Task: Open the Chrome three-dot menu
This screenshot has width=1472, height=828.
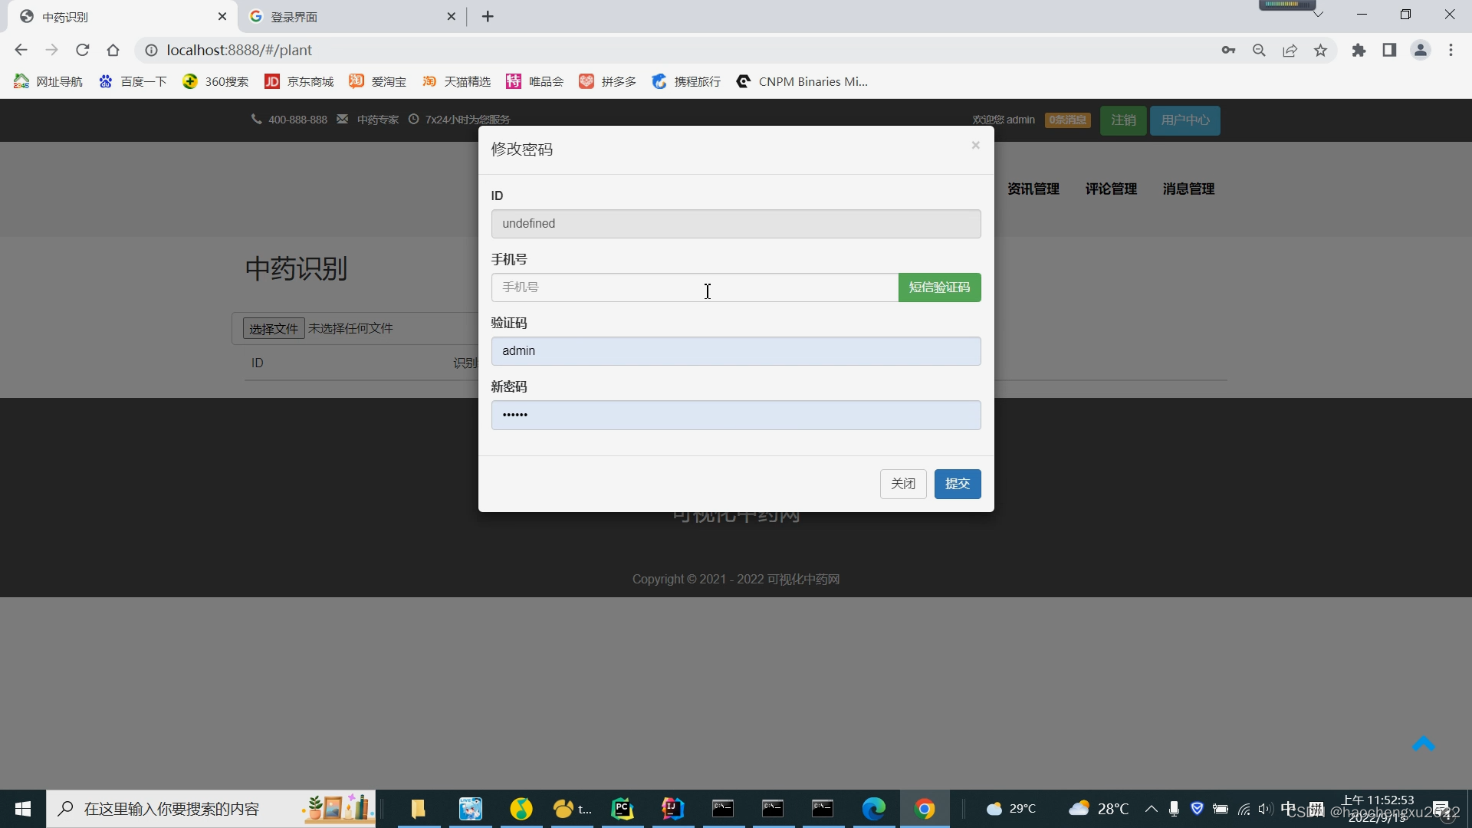Action: [x=1451, y=50]
